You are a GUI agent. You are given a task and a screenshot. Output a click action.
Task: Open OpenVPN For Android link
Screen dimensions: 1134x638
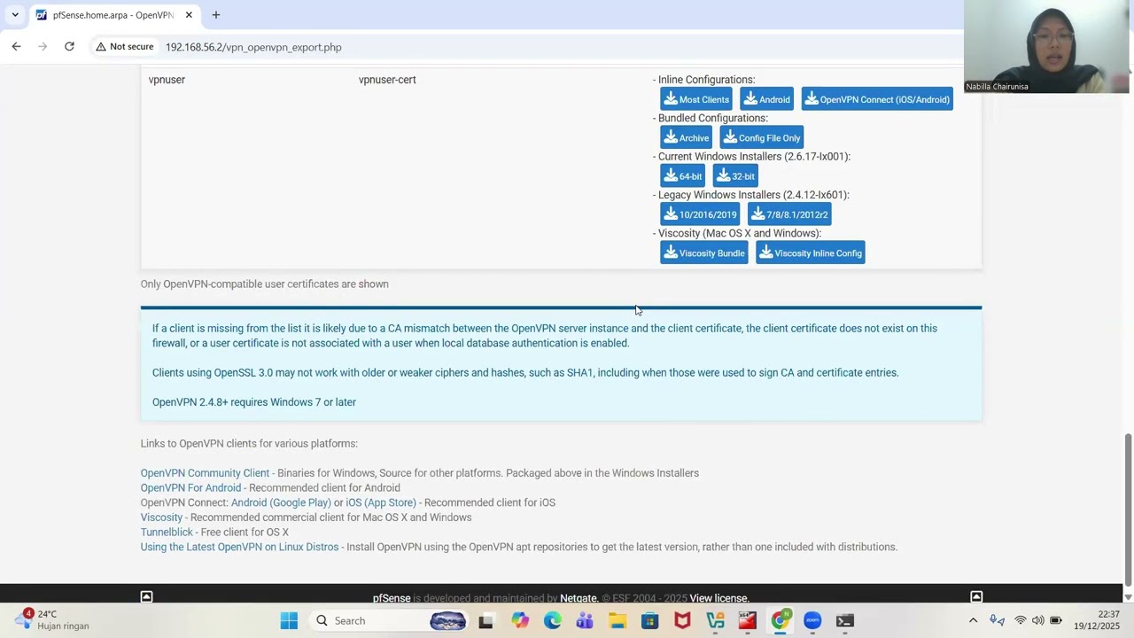[x=190, y=487]
